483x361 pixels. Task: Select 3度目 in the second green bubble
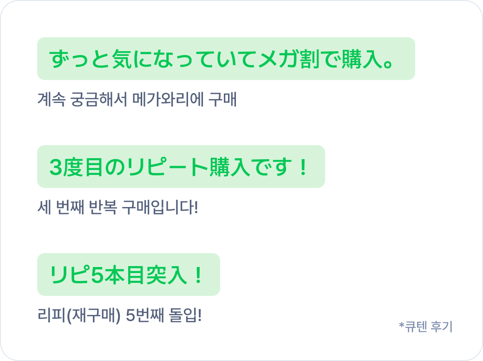click(76, 167)
